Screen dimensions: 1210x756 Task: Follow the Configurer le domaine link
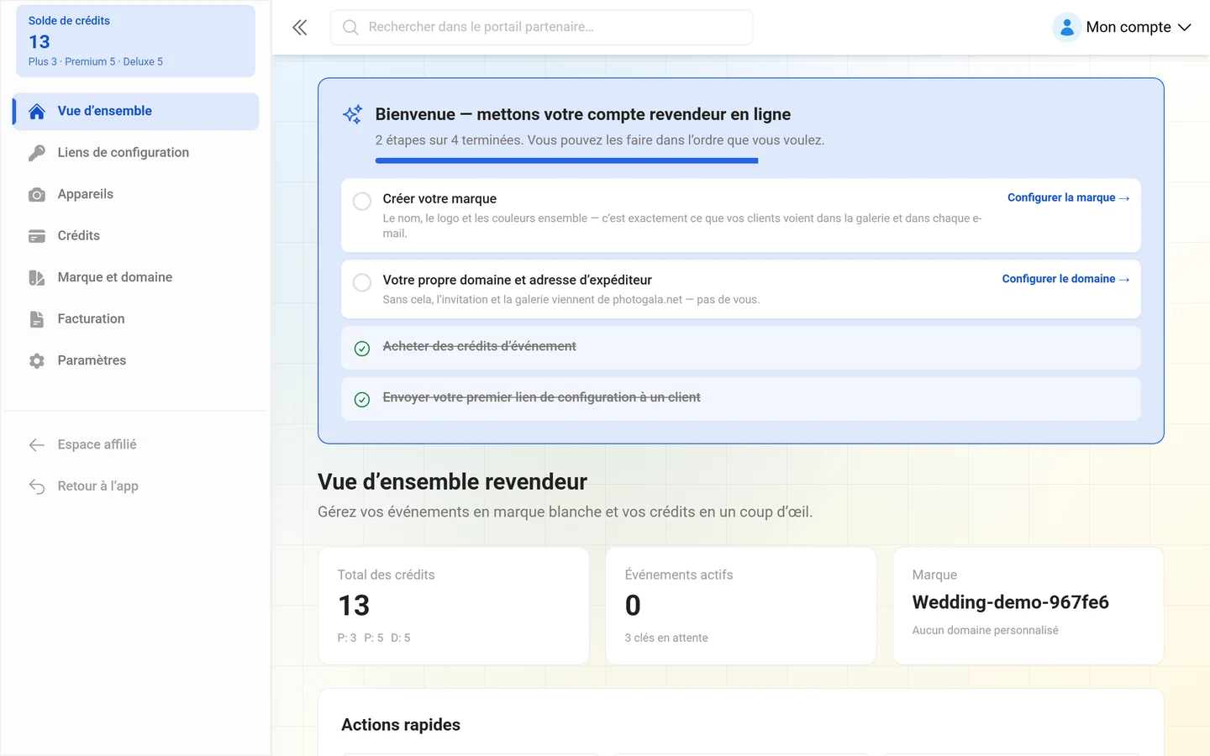pos(1065,279)
